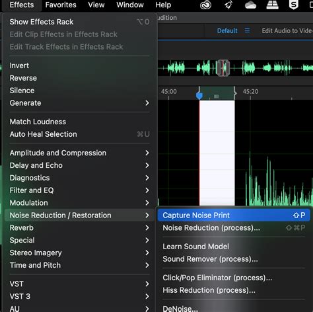Image resolution: width=313 pixels, height=312 pixels.
Task: Select Show Effects Rack
Action: [79, 22]
